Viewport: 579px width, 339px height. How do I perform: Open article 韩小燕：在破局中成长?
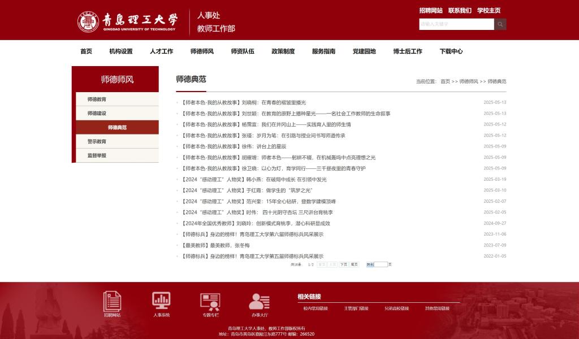click(x=254, y=180)
